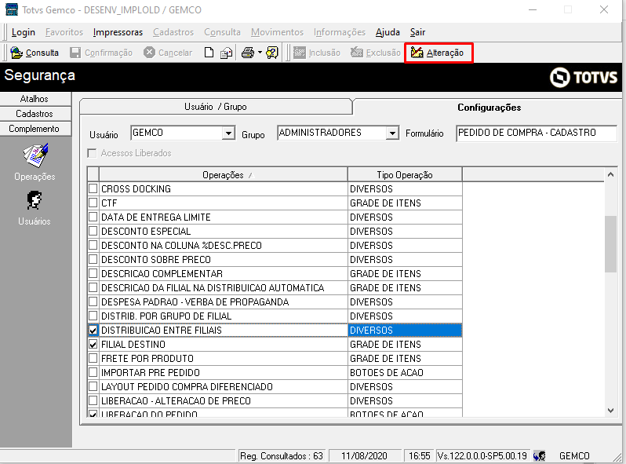The width and height of the screenshot is (626, 464).
Task: Click the Consulta toolbar icon
Action: click(x=16, y=53)
